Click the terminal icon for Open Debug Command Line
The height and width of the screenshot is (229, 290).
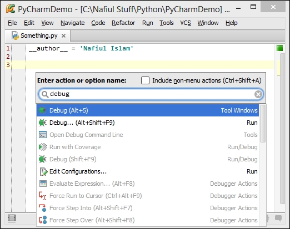click(x=43, y=135)
